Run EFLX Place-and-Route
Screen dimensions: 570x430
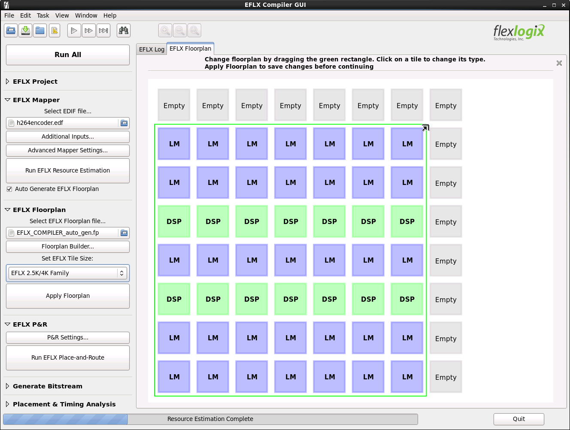click(x=68, y=358)
